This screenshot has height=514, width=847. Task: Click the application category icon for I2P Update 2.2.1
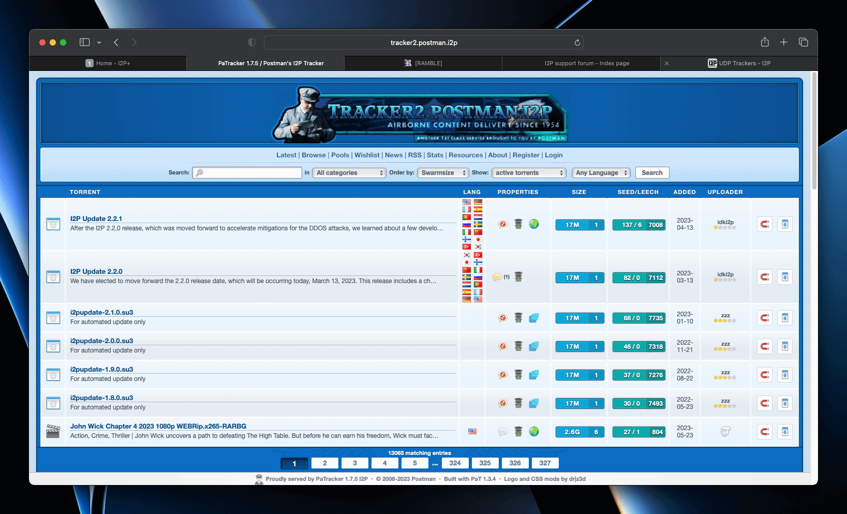pyautogui.click(x=53, y=224)
